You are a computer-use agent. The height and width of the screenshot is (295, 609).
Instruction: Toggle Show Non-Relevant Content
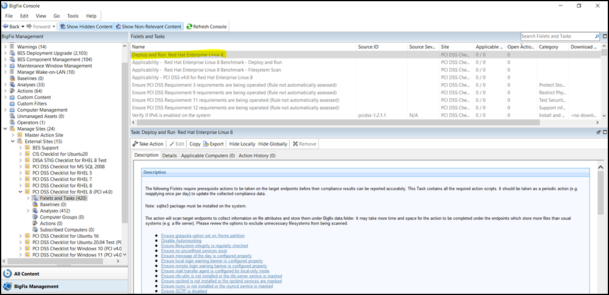tap(148, 27)
